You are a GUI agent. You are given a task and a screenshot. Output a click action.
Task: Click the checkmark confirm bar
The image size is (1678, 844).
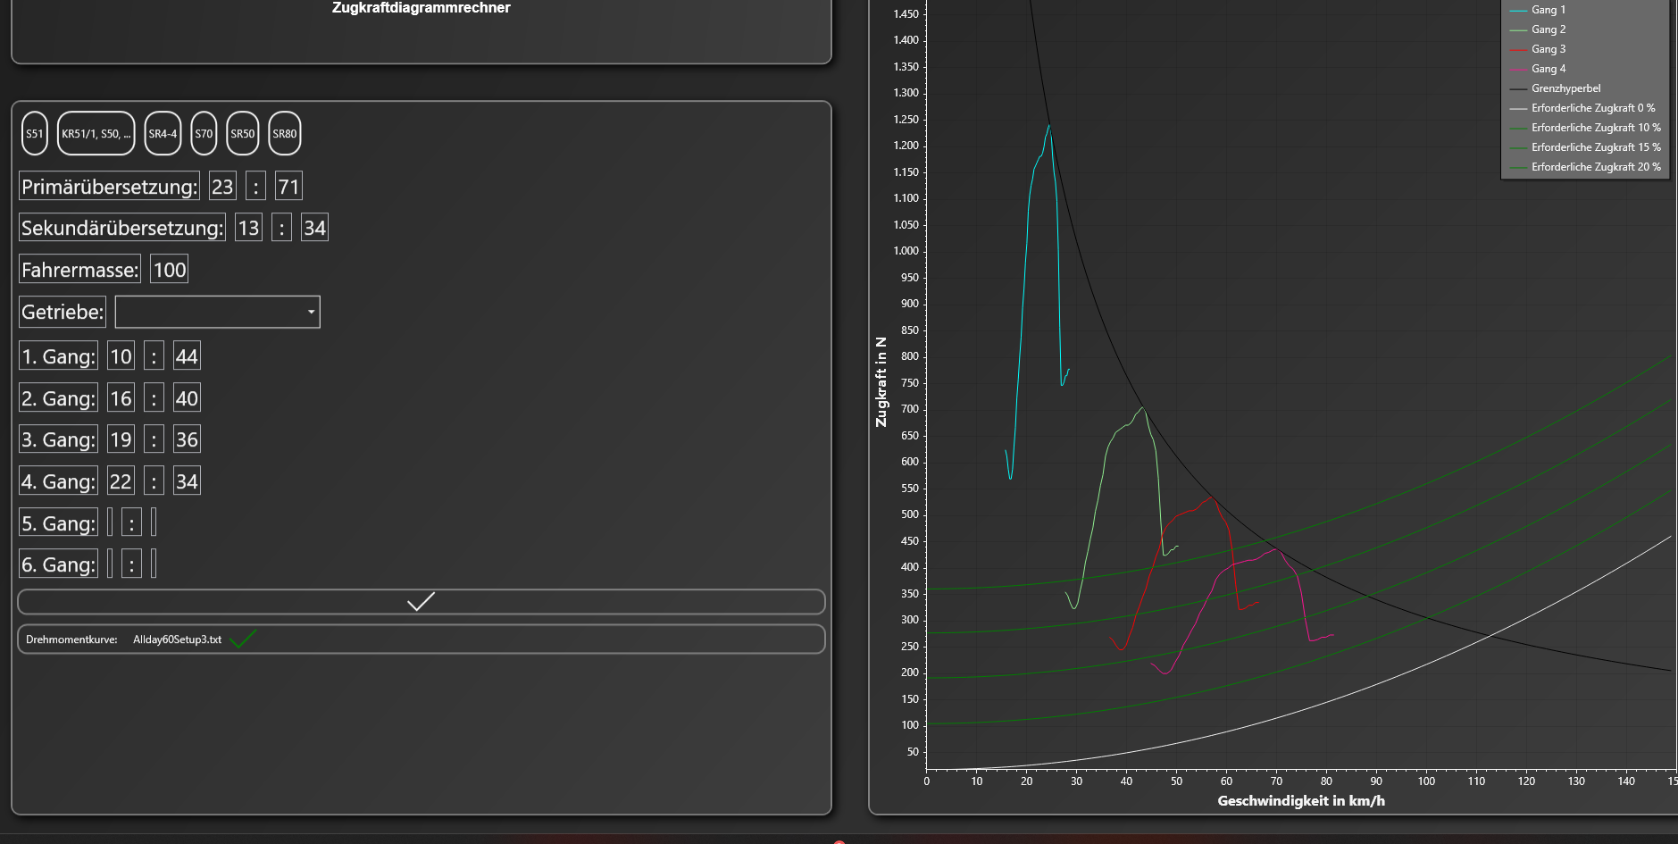(x=421, y=602)
